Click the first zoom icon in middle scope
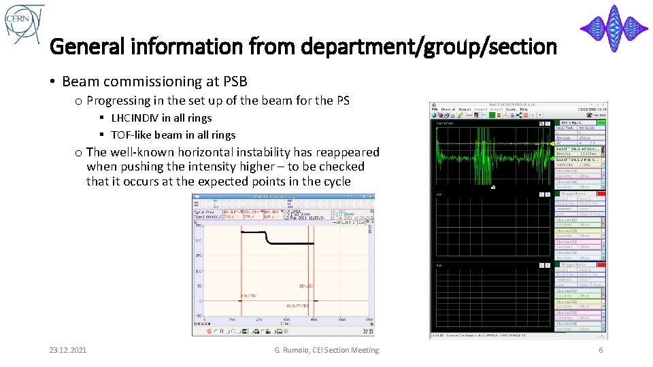Viewport: 653px width, 367px height. point(541,194)
